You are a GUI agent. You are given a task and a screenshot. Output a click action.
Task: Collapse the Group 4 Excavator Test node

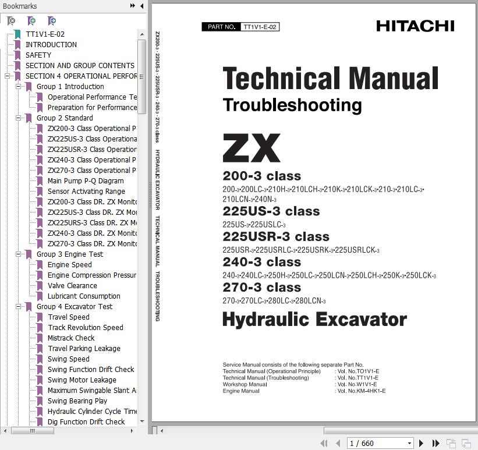(18, 306)
